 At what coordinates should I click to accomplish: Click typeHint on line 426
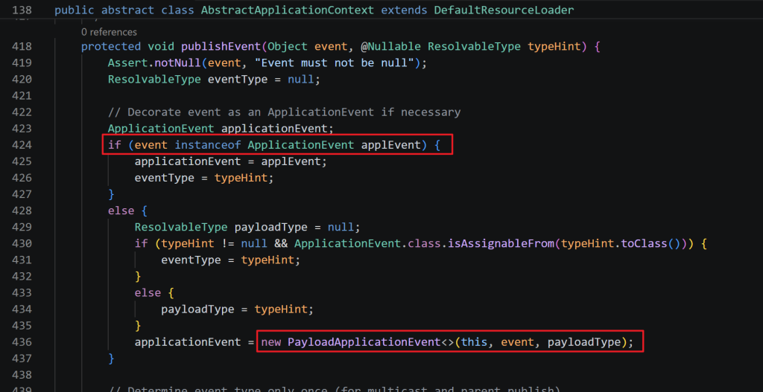241,178
